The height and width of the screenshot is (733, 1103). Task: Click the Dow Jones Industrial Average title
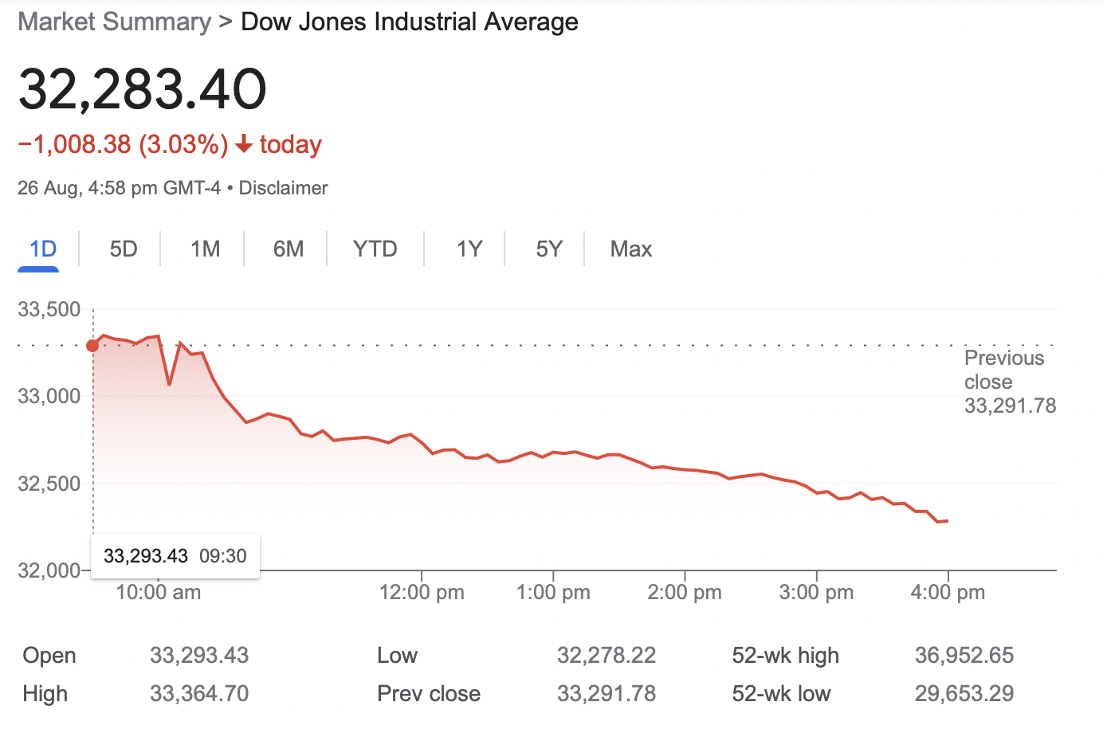pos(409,22)
